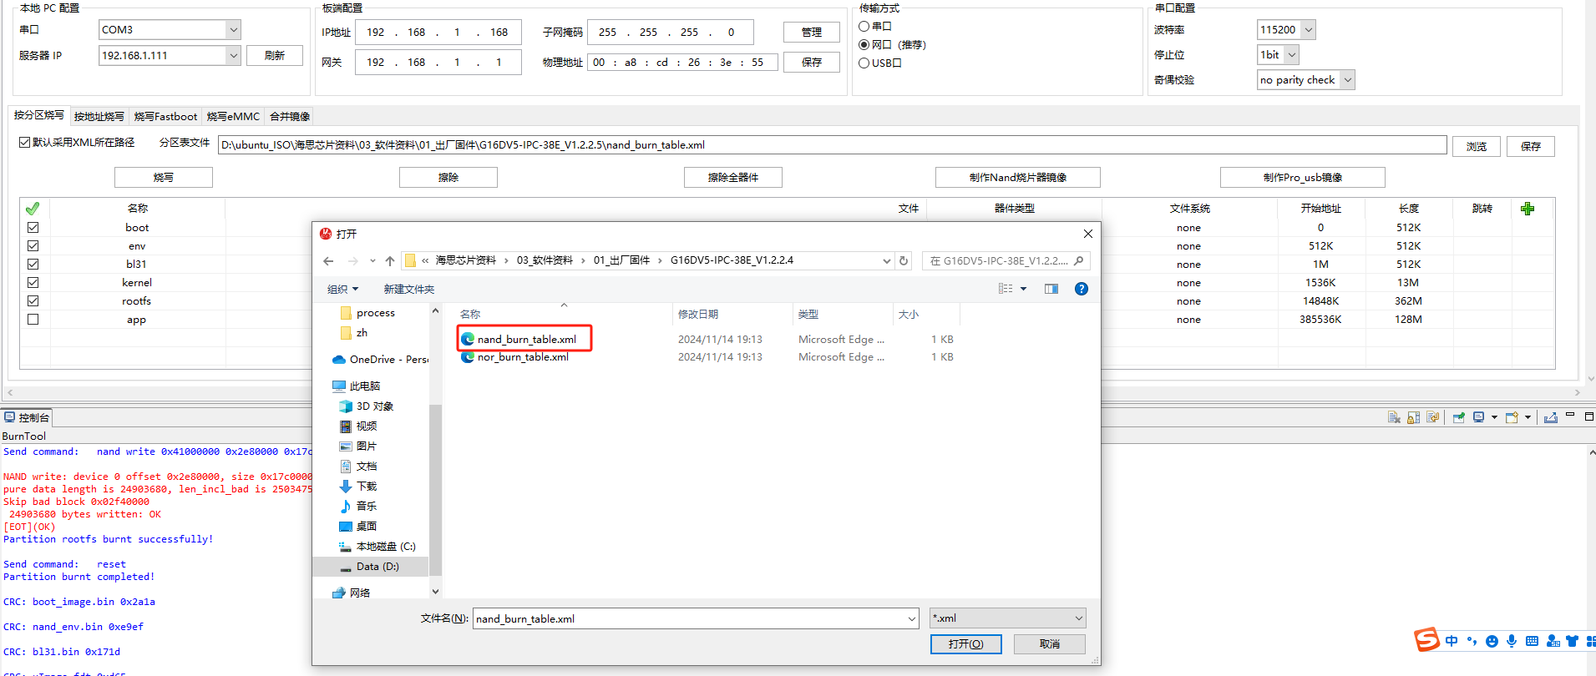Click the green plus add-partition icon
This screenshot has width=1596, height=676.
click(x=1528, y=209)
